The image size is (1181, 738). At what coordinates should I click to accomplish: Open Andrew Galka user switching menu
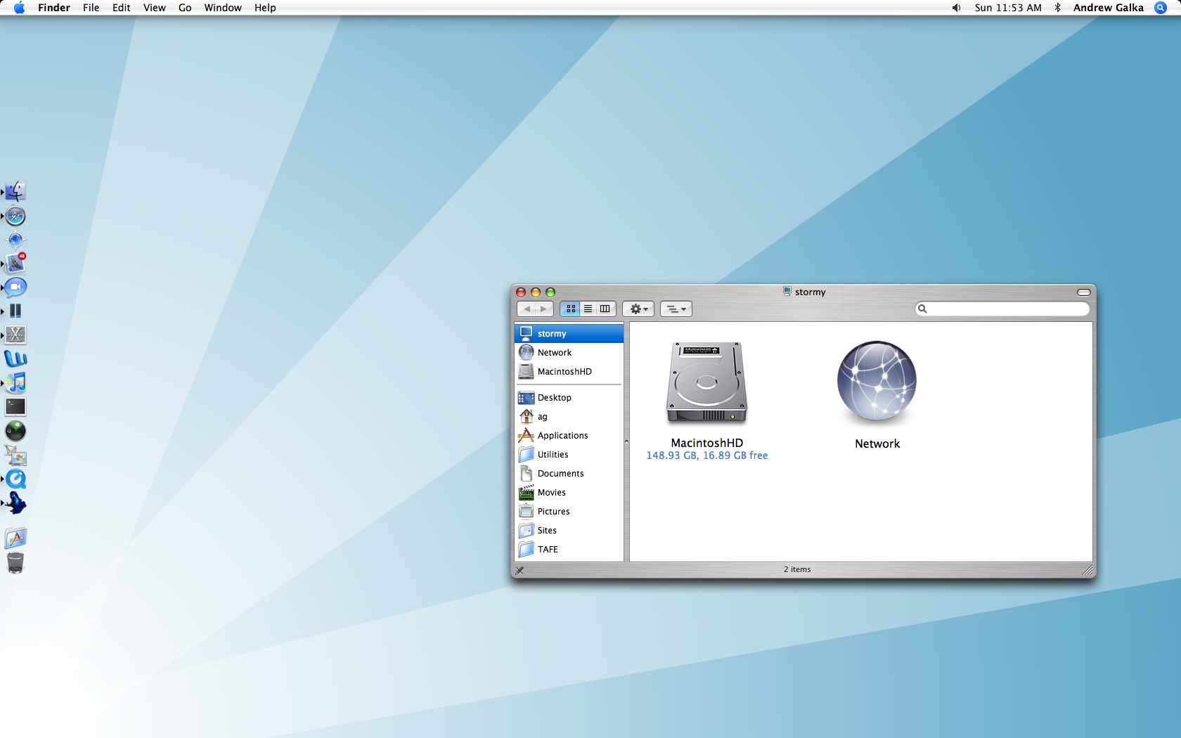[1108, 8]
